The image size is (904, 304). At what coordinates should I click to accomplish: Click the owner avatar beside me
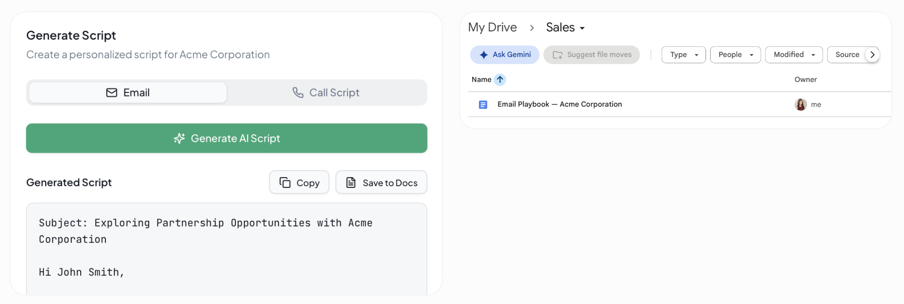[800, 104]
